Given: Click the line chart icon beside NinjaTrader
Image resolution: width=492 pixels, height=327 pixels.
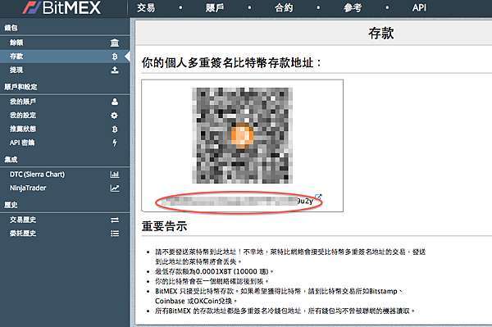Looking at the screenshot, I should pyautogui.click(x=115, y=188).
